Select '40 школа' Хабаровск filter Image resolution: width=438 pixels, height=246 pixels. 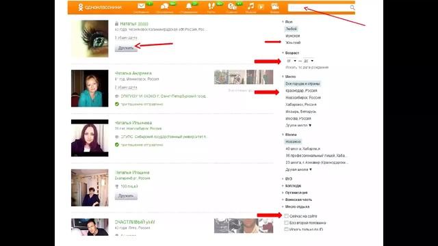point(302,149)
